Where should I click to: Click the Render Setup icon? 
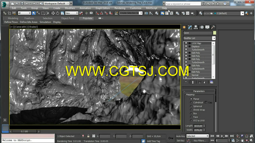tap(183, 13)
